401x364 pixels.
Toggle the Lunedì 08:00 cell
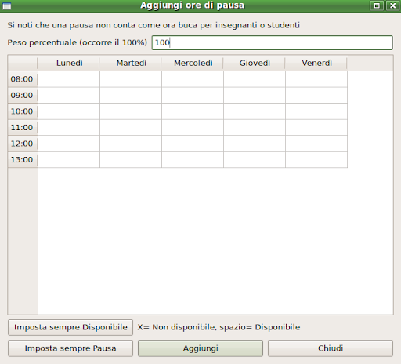69,79
